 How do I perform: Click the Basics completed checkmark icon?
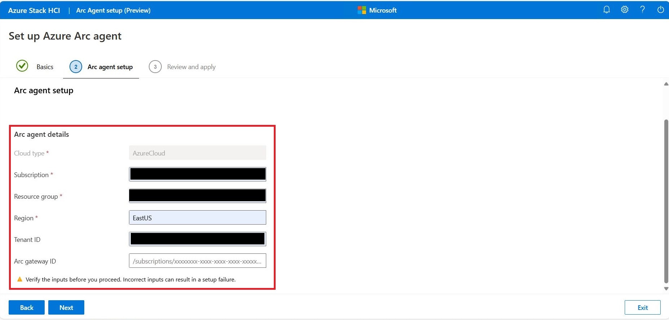point(22,66)
